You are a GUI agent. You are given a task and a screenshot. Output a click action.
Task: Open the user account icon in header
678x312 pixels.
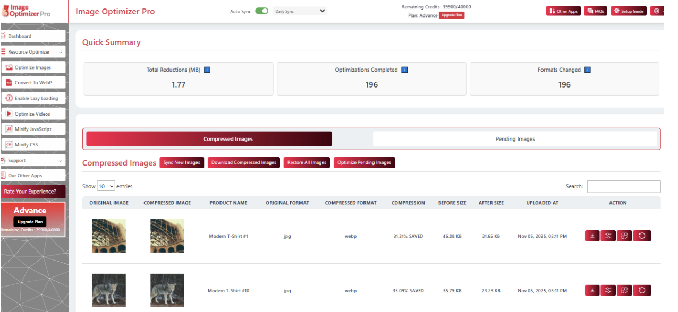[x=657, y=11]
